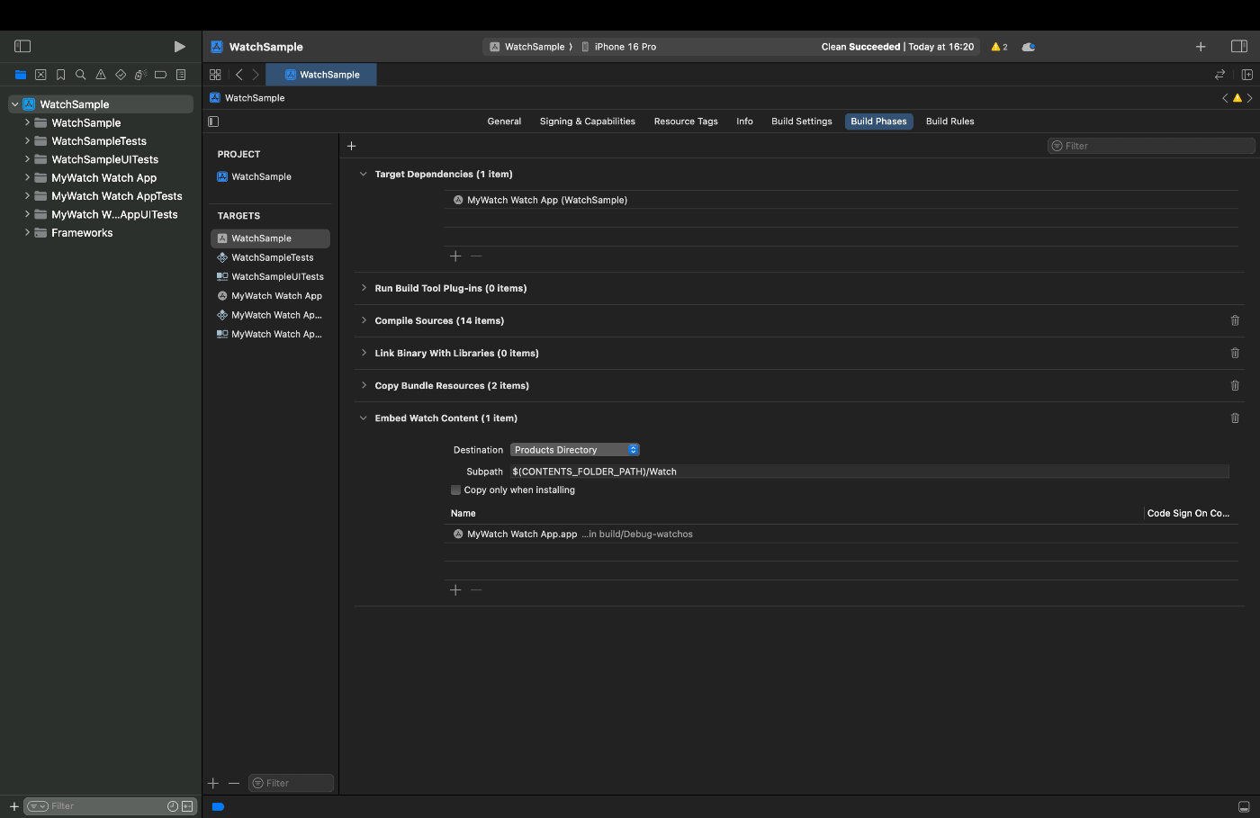
Task: Open the Source Control navigator icon
Action: 40,75
